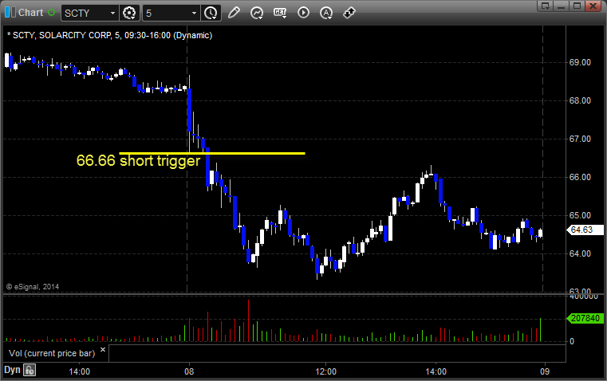Click the trade arrows ticket icon

coord(349,13)
